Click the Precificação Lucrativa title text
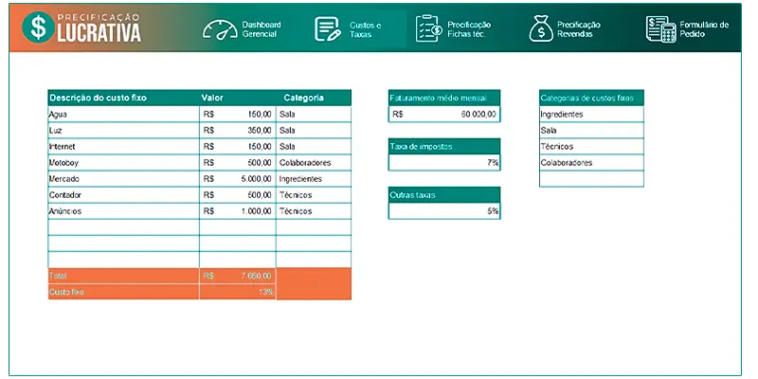 [98, 28]
